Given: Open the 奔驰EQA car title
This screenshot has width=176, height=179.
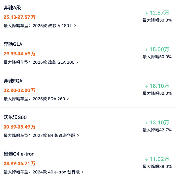Looking at the screenshot, I should (13, 81).
